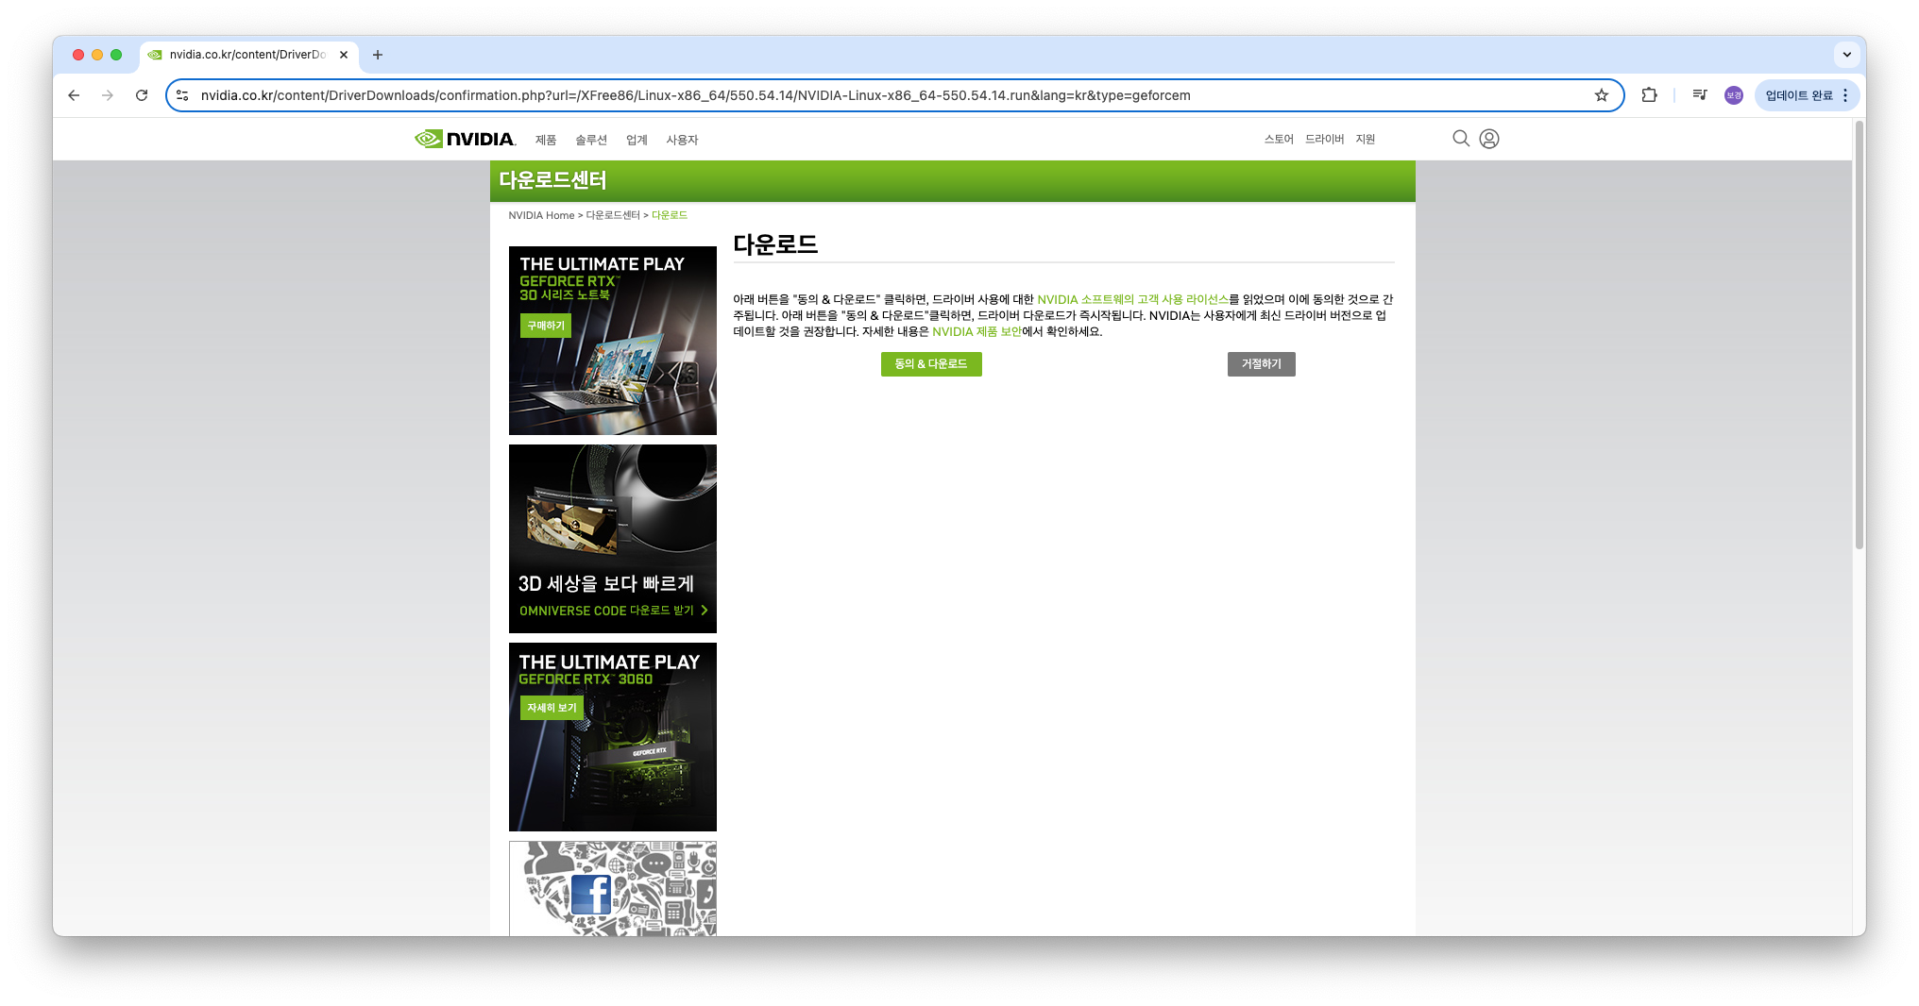
Task: Open the site search magnifier icon
Action: [x=1461, y=139]
